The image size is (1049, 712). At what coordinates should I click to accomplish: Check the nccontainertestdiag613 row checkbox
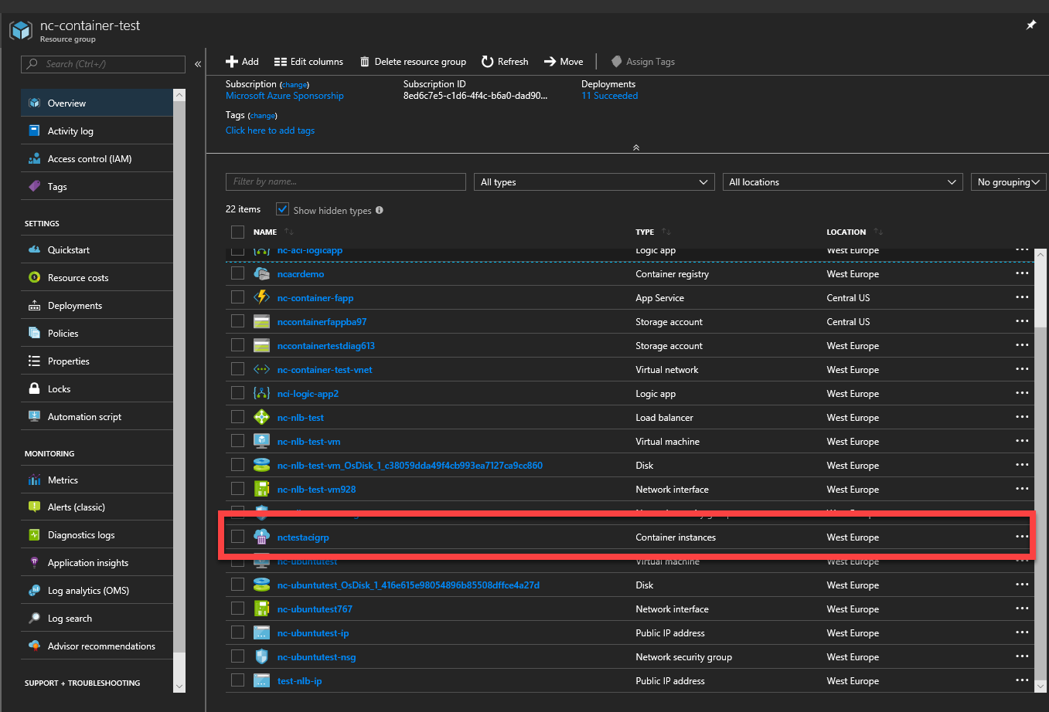tap(237, 345)
